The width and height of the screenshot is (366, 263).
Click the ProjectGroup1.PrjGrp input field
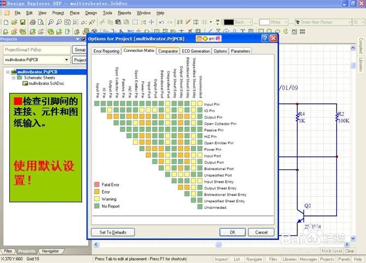tap(37, 50)
